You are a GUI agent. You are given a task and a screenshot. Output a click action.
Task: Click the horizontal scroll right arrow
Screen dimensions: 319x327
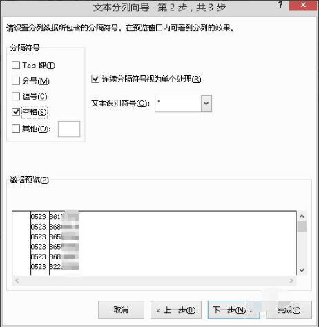coord(291,281)
